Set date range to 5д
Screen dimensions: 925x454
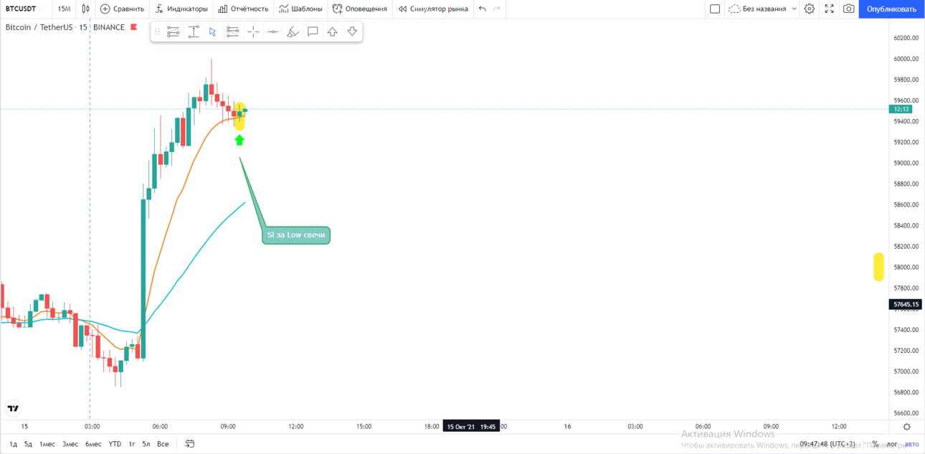[x=28, y=444]
